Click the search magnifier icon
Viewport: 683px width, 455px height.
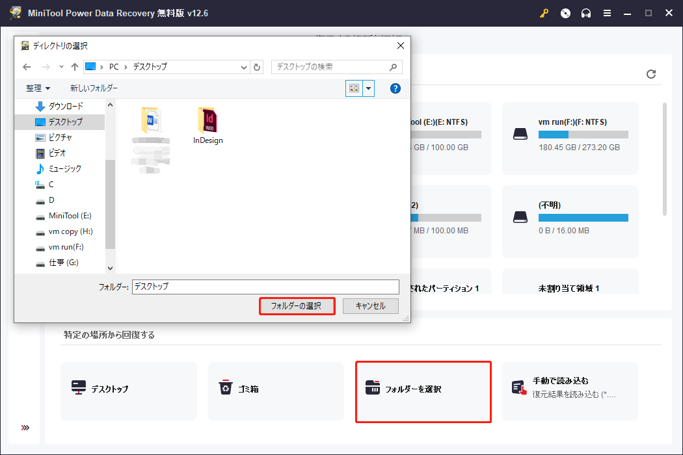coord(393,67)
